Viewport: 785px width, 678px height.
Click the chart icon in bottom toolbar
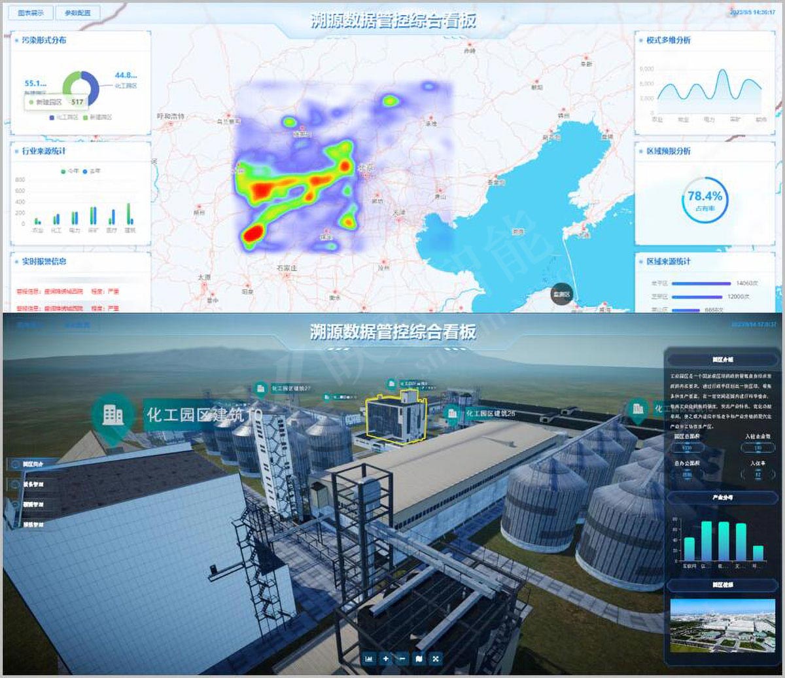pos(369,658)
